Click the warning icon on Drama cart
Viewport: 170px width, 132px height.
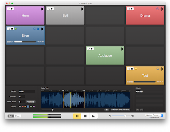click(158, 9)
